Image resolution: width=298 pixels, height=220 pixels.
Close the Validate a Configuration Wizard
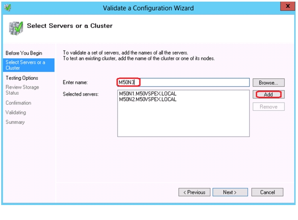point(287,6)
